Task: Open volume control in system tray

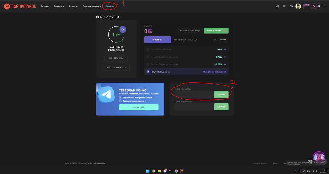Action: click(x=317, y=171)
